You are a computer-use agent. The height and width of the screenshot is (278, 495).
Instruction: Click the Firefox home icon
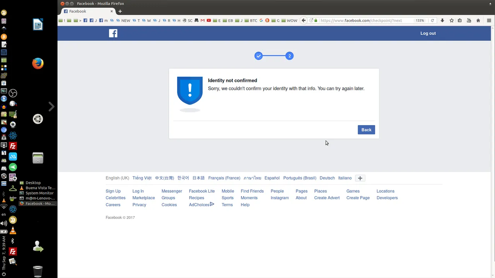[x=478, y=20]
